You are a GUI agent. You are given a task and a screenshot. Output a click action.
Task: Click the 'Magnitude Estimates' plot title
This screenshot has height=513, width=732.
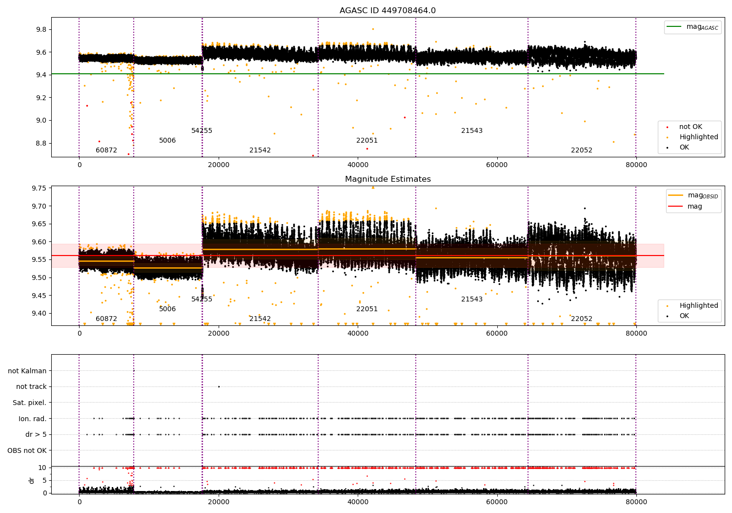point(387,179)
